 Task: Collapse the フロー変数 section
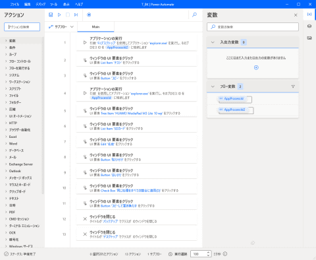point(213,86)
